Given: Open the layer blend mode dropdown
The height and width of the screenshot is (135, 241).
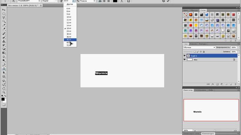Looking at the screenshot, I should click(199, 48).
